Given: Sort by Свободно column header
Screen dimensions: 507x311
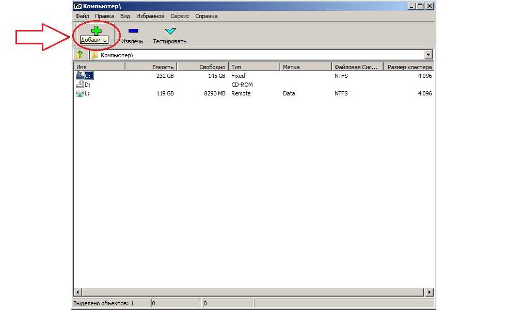Looking at the screenshot, I should point(202,67).
